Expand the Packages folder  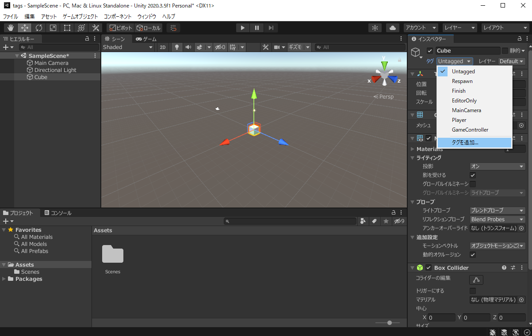(x=4, y=279)
